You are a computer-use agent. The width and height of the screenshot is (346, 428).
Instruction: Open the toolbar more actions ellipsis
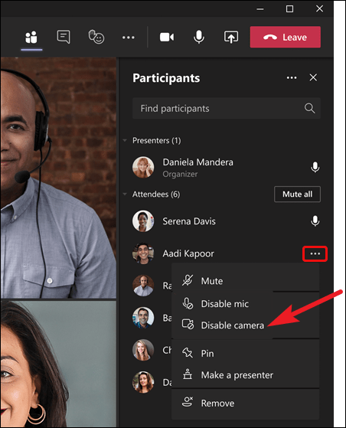coord(129,38)
